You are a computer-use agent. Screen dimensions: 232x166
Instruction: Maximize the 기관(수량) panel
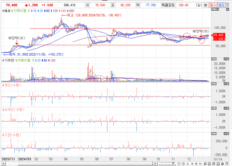pyautogui.click(x=225, y=134)
